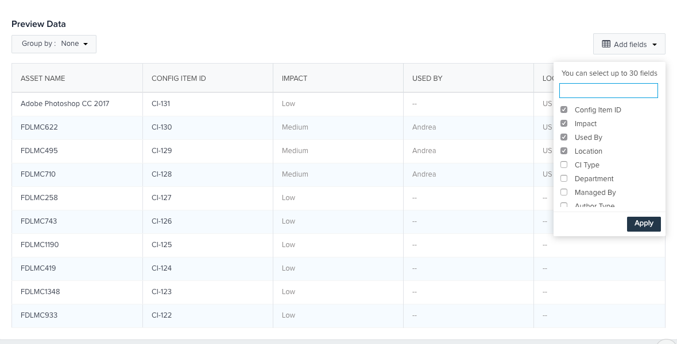Open the Group by None dropdown

coord(54,44)
